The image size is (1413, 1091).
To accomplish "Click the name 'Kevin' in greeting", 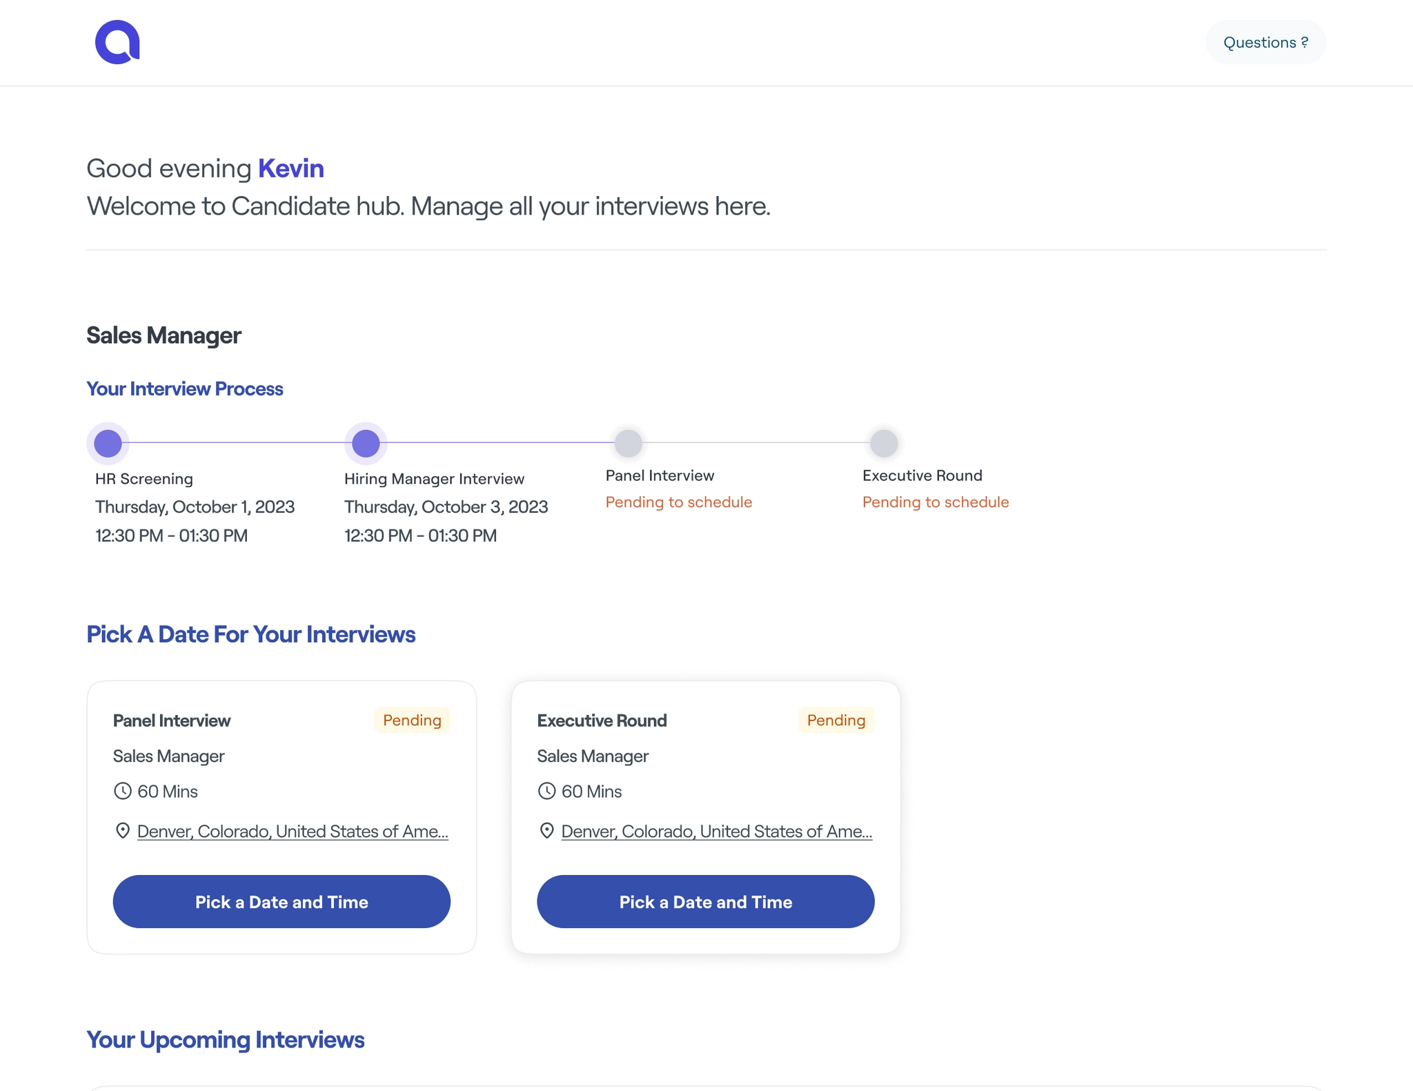I will pos(291,168).
